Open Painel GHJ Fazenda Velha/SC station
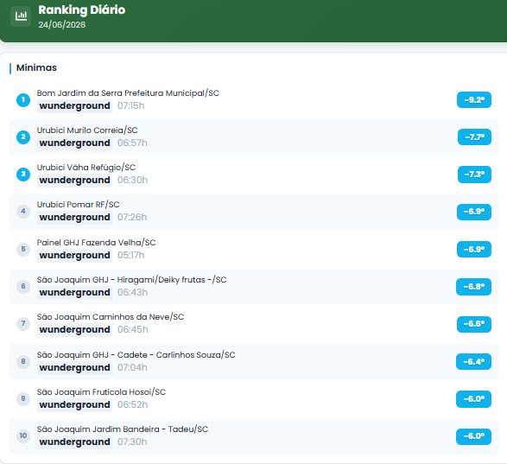 (x=96, y=243)
